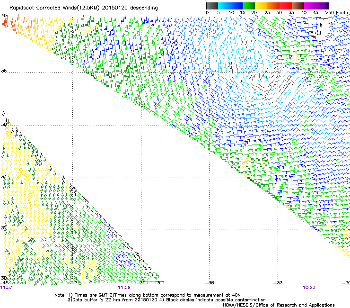
Task: Click the gray 0-5 knots color segment
Action: click(212, 6)
